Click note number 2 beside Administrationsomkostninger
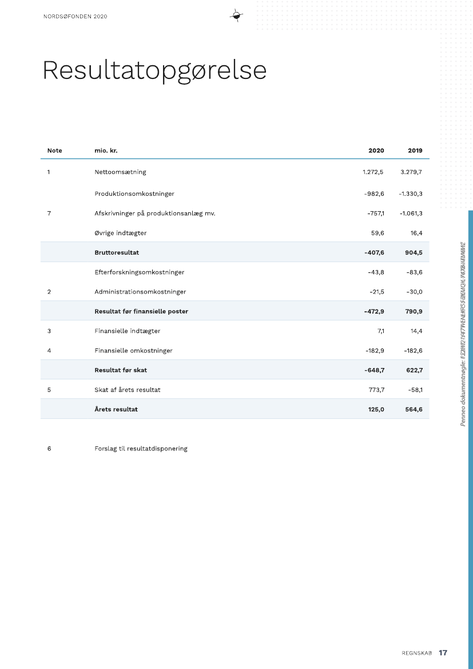Viewport: 473px width, 669px height. pos(49,292)
